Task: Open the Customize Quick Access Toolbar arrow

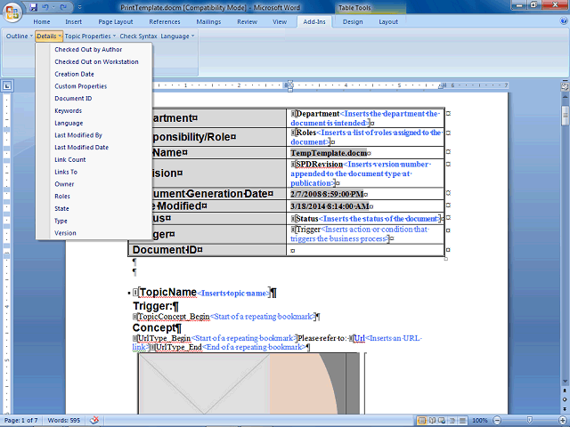Action: [x=80, y=7]
